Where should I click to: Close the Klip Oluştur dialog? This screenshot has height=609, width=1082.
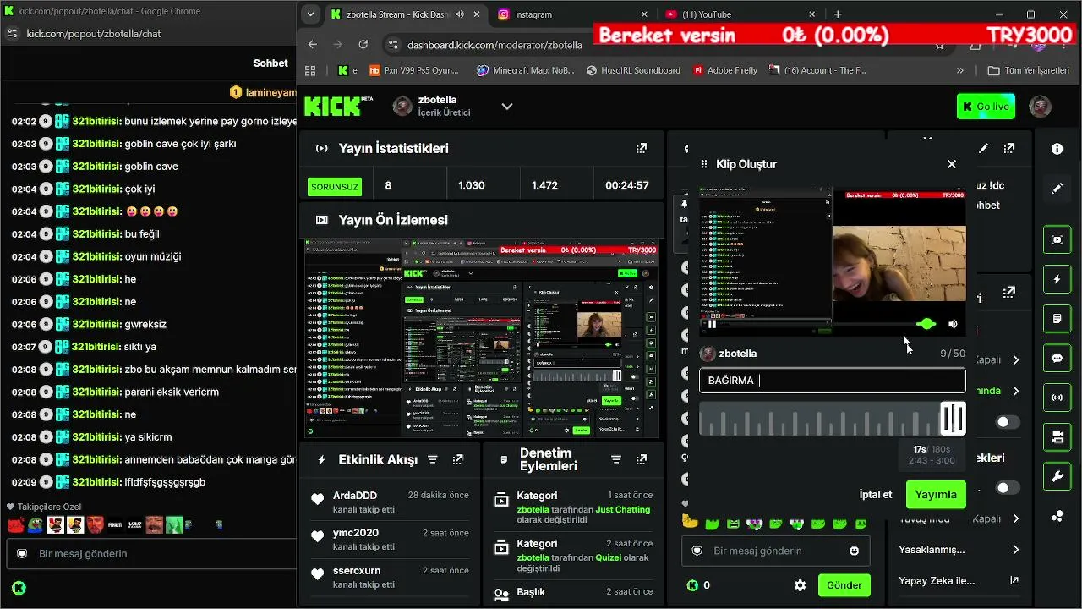pyautogui.click(x=952, y=164)
